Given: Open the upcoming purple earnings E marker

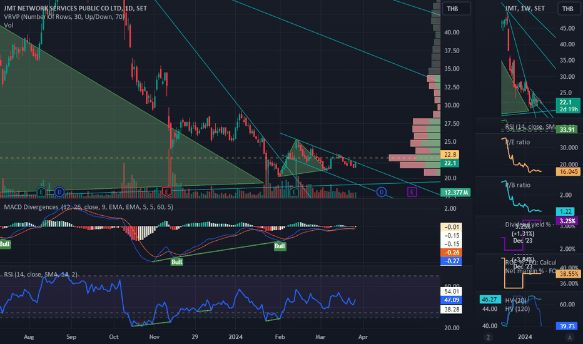Looking at the screenshot, I should [412, 192].
